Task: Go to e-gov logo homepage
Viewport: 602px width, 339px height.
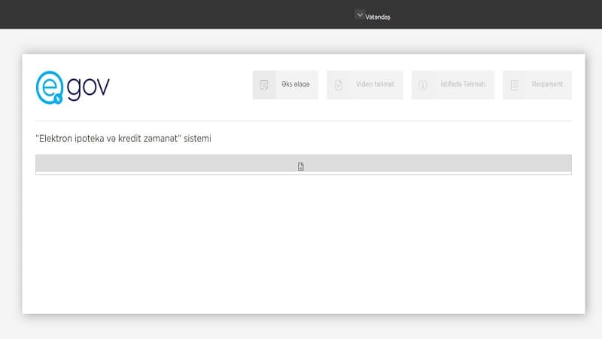Action: click(72, 87)
